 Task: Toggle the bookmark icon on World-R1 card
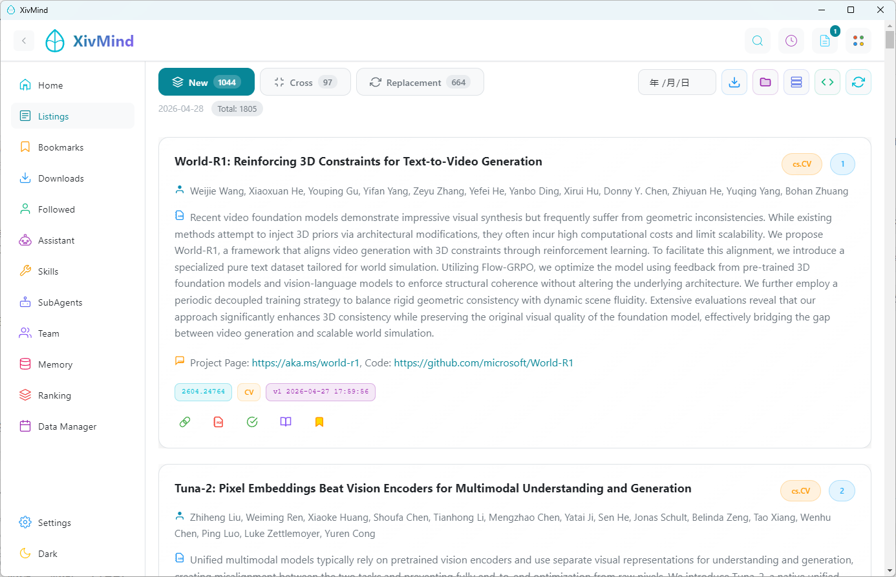319,422
